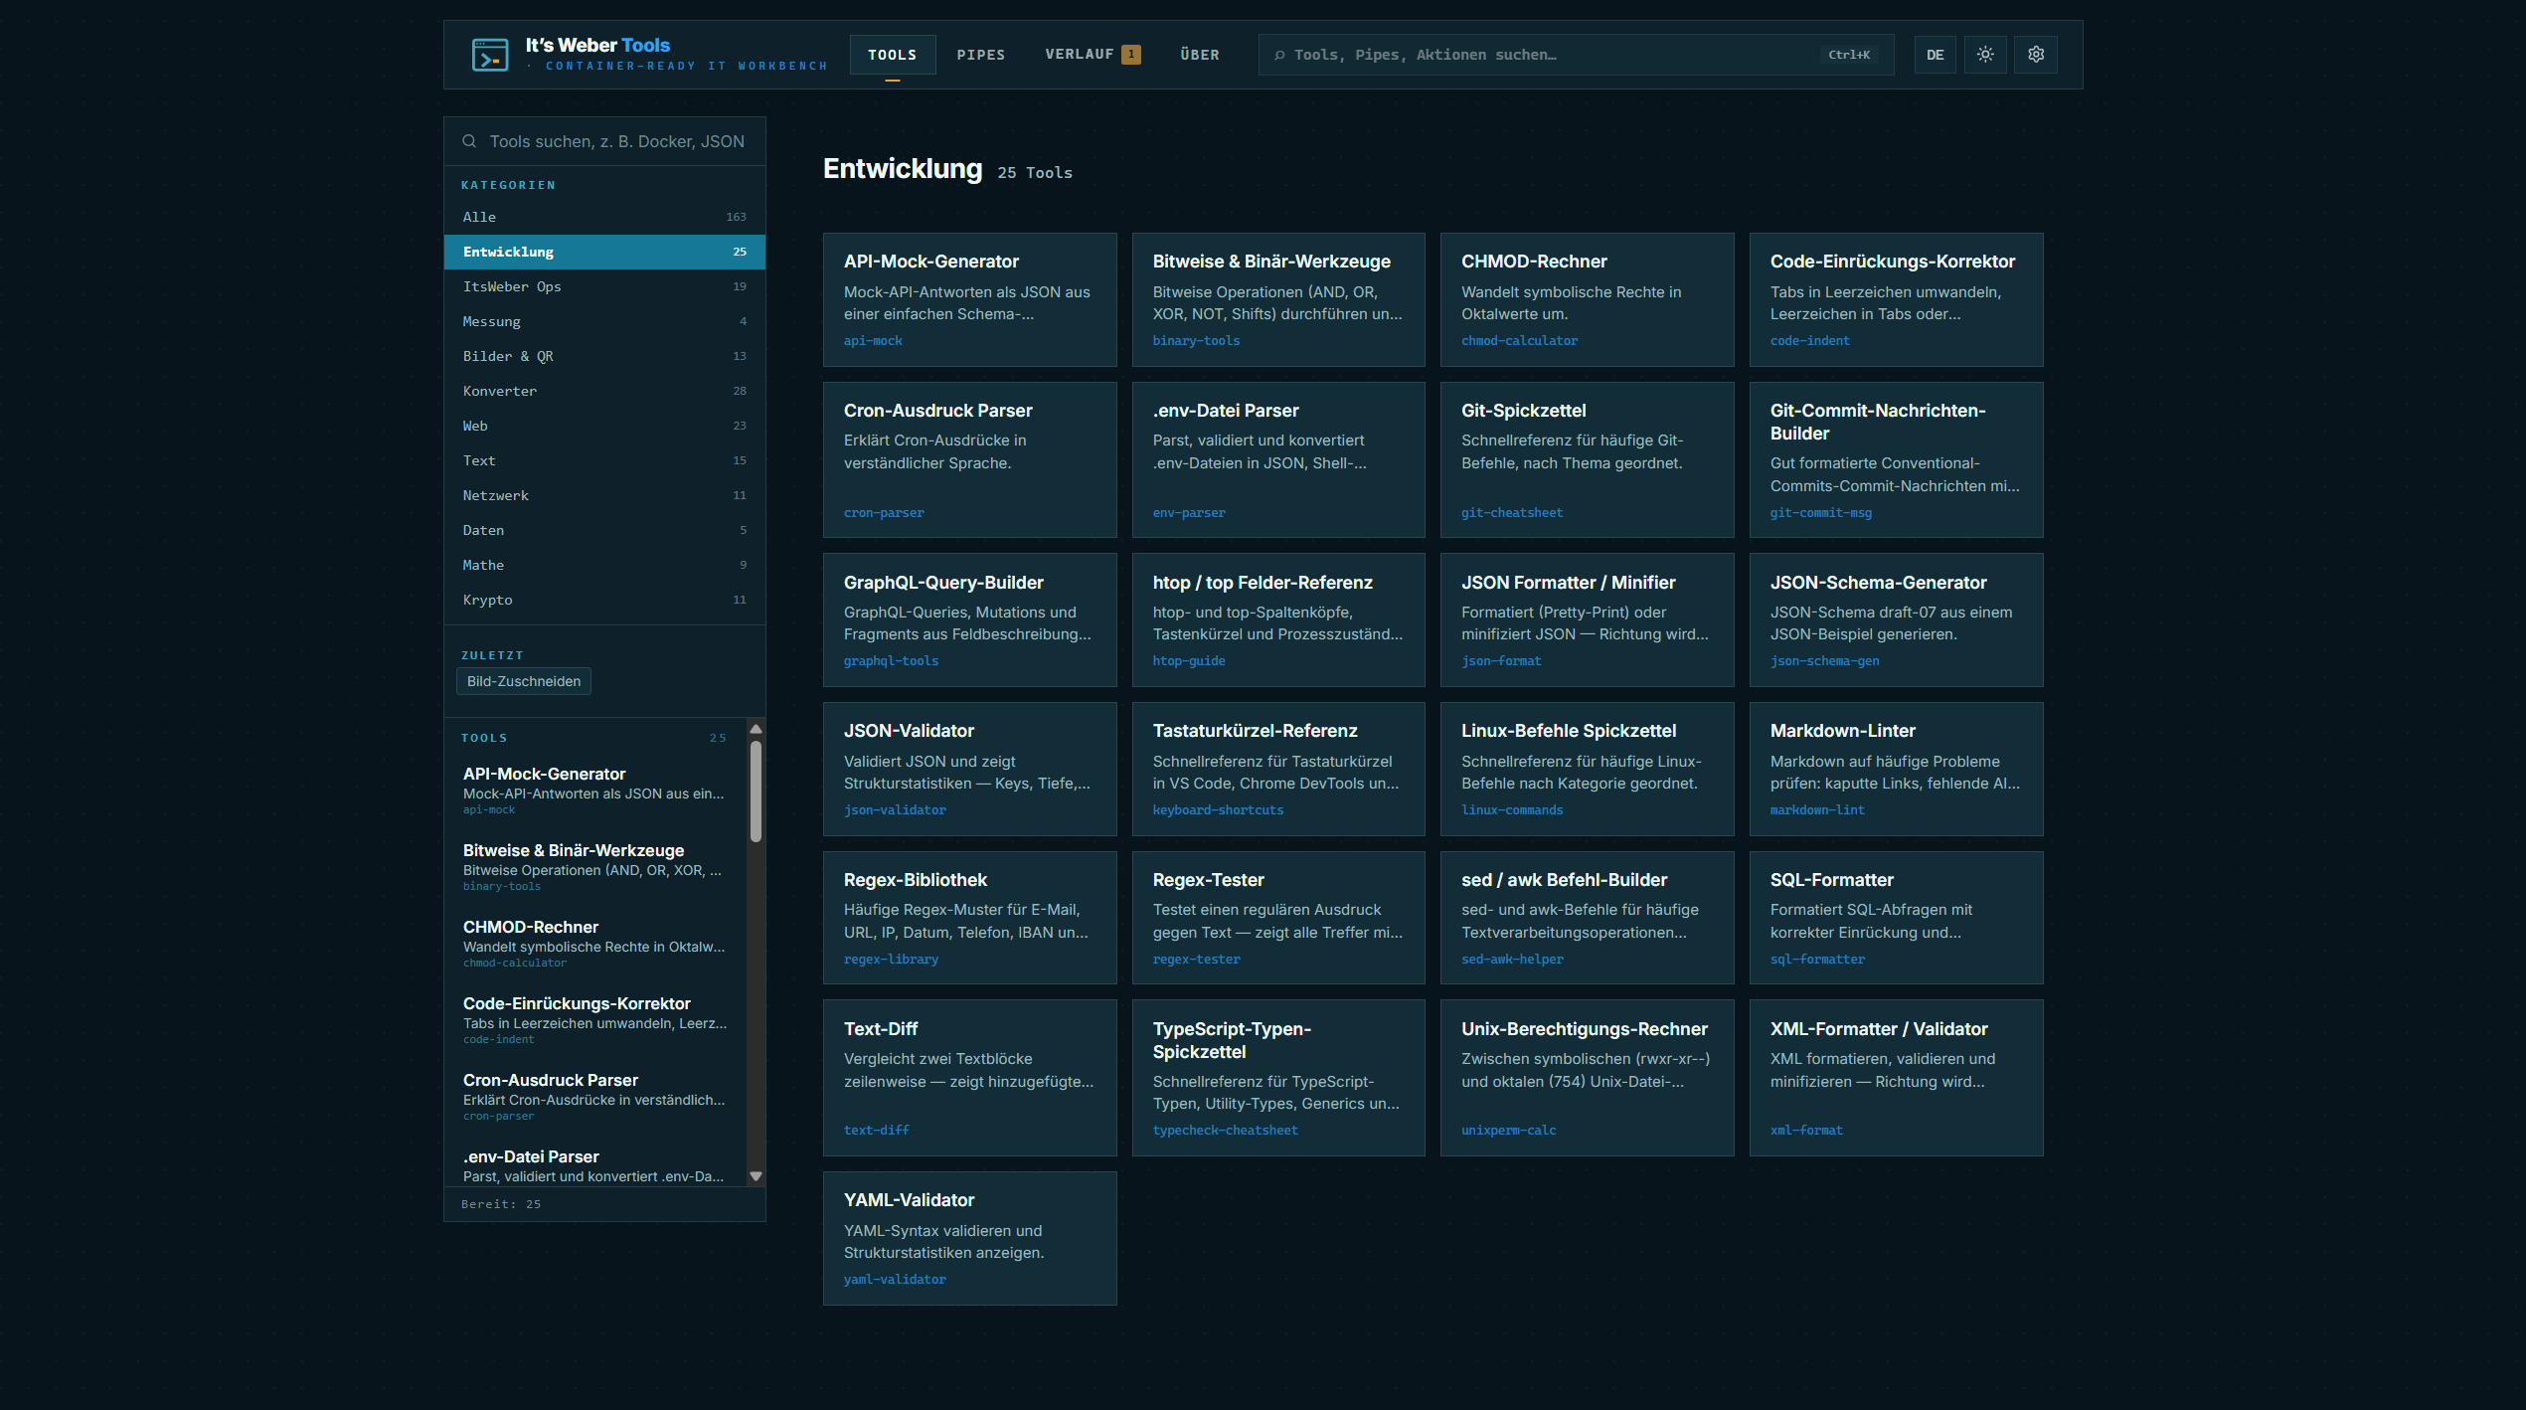Open recent tool Bild-Zuschneiden chip

(x=524, y=681)
